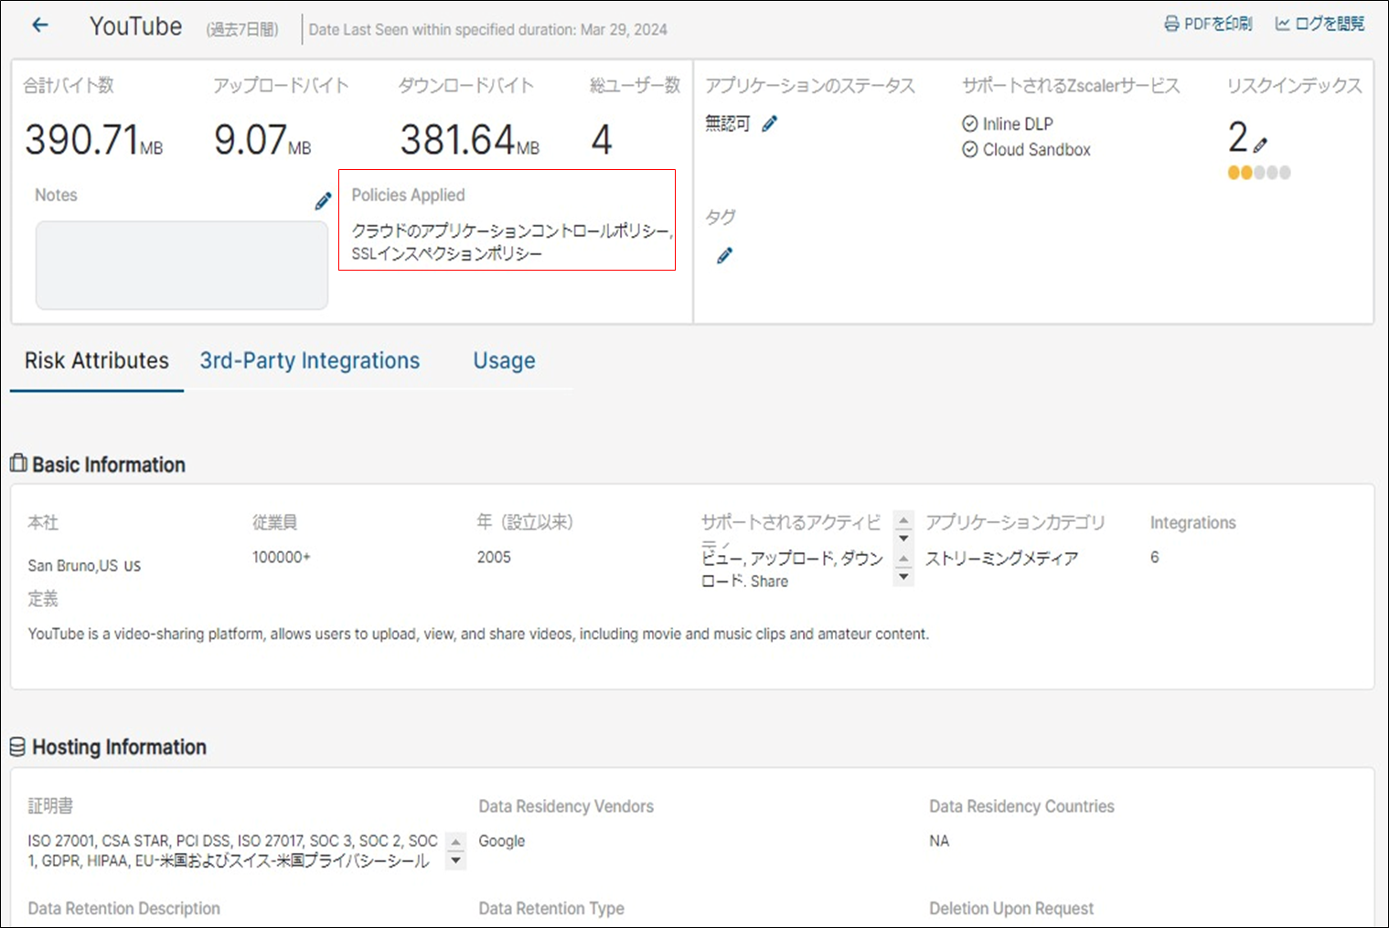Click the YouTube definition description text
The height and width of the screenshot is (928, 1389).
(x=478, y=634)
